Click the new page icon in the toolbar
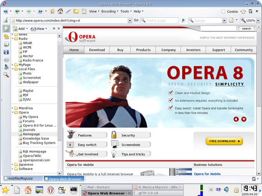This screenshot has height=196, width=262. pos(84,11)
